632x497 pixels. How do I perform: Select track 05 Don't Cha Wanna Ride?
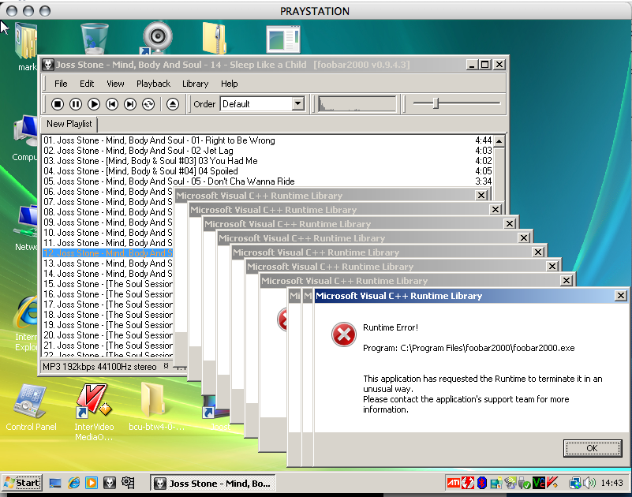tap(267, 181)
